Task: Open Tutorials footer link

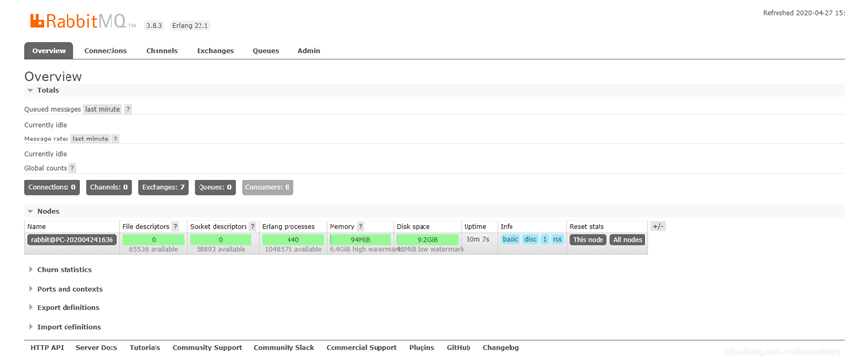Action: (145, 348)
